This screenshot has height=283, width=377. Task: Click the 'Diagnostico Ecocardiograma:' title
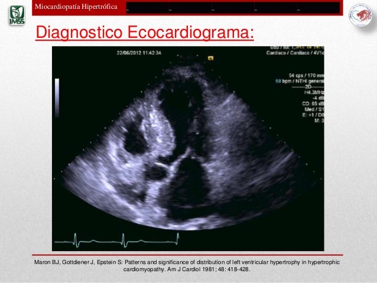pos(145,32)
